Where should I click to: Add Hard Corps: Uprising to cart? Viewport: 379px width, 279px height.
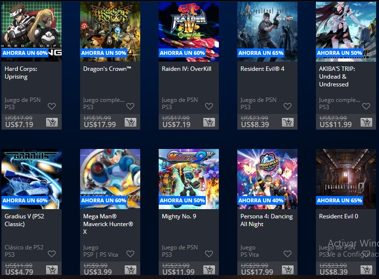tap(52, 122)
